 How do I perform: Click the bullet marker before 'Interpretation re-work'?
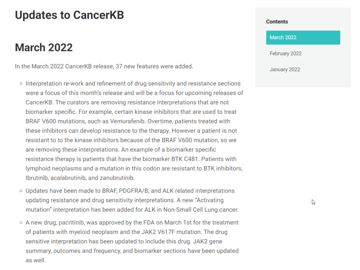(x=21, y=84)
